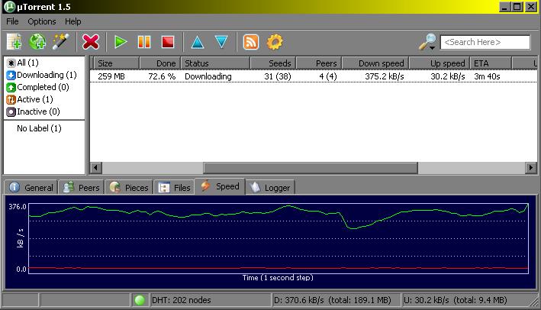
Task: Sort by the Size column header
Action: pos(116,63)
